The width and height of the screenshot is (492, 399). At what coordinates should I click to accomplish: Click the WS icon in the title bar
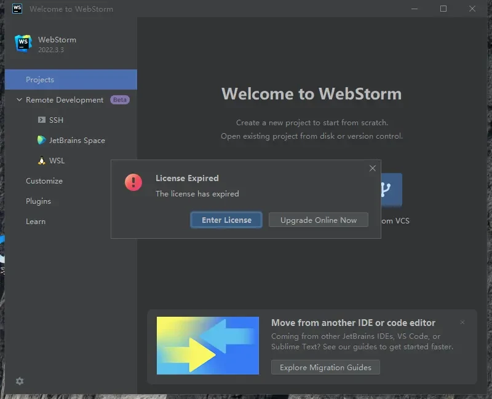click(x=17, y=9)
